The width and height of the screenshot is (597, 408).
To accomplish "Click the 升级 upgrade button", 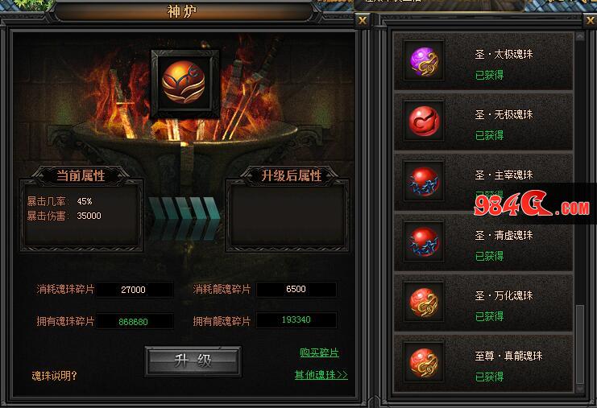I will coord(193,361).
